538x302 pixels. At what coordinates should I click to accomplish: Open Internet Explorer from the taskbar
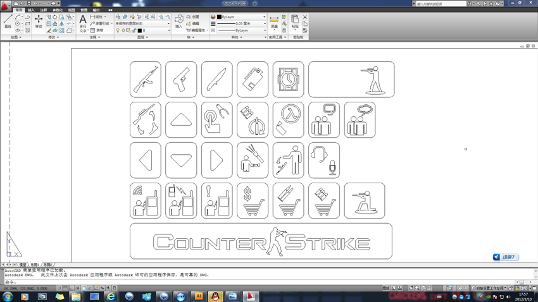point(111,296)
